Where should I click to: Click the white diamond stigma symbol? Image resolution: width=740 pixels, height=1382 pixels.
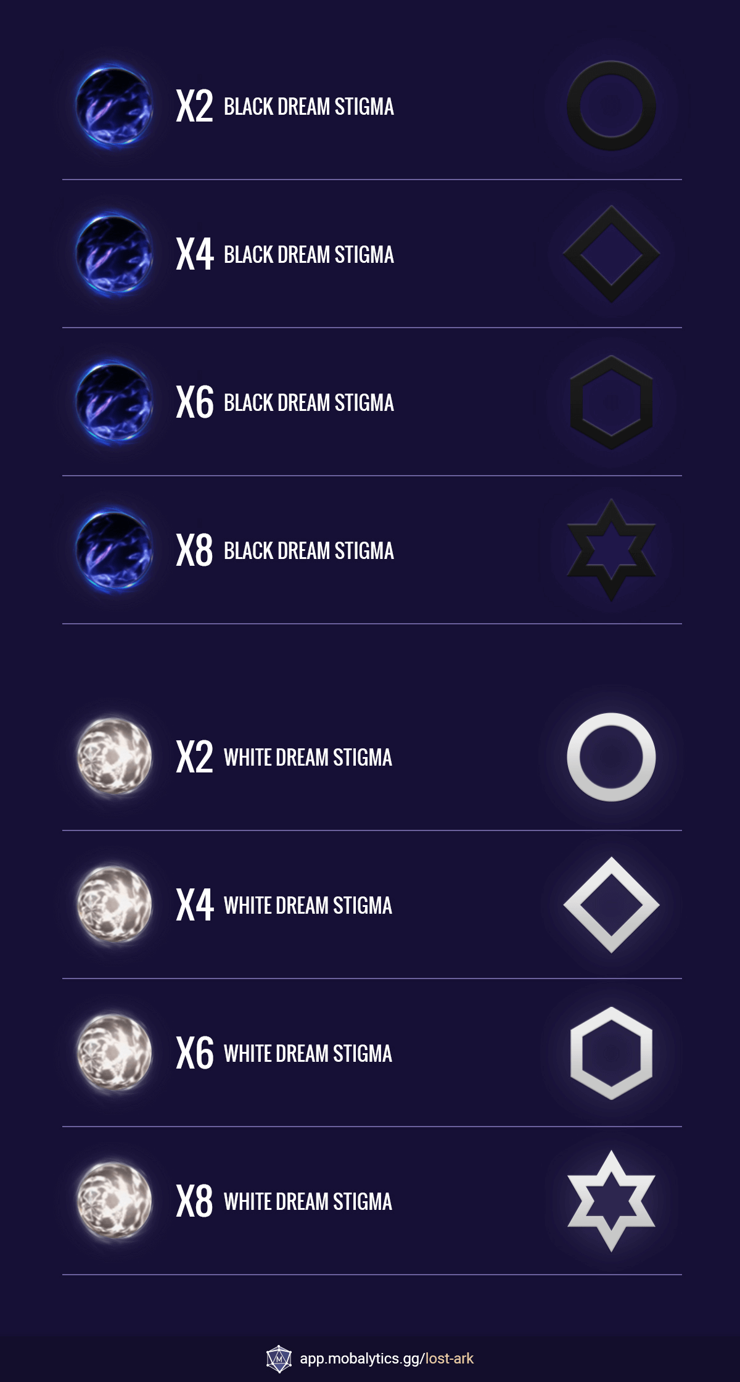pyautogui.click(x=611, y=904)
